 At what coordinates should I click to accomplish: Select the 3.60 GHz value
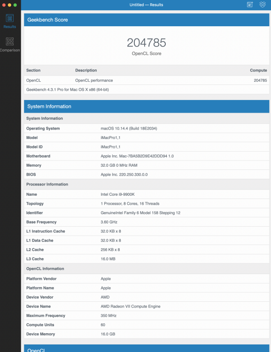coord(109,222)
